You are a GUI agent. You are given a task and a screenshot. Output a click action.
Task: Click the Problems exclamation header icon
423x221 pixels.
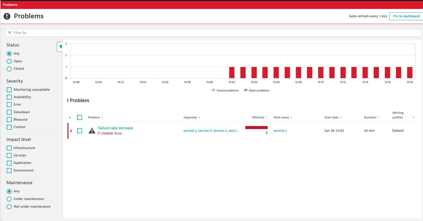click(7, 16)
